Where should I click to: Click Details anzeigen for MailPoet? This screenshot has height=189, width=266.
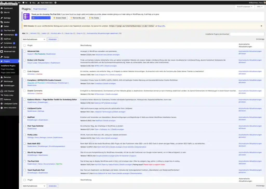click(x=109, y=121)
